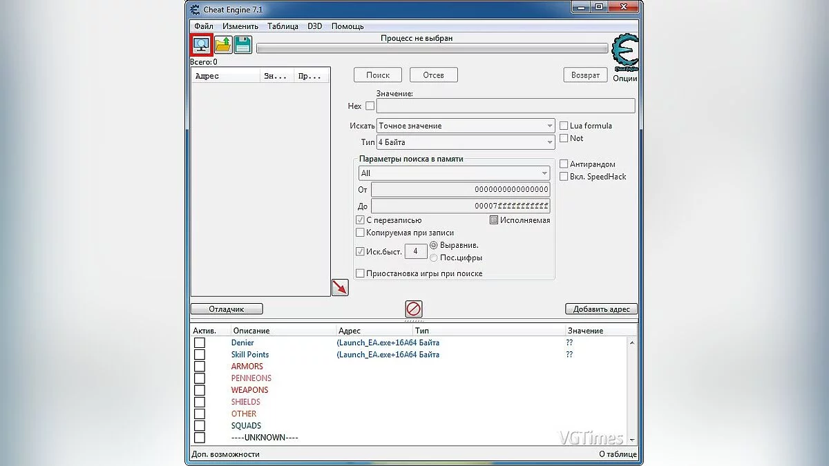Open the process list via monitor icon
This screenshot has height=466, width=829.
click(200, 44)
